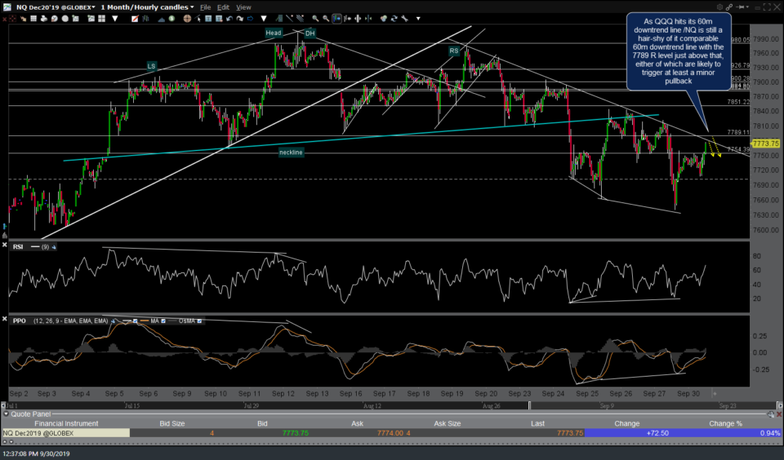Open the Edit menu
Screen dimensions: 784x460
click(223, 7)
